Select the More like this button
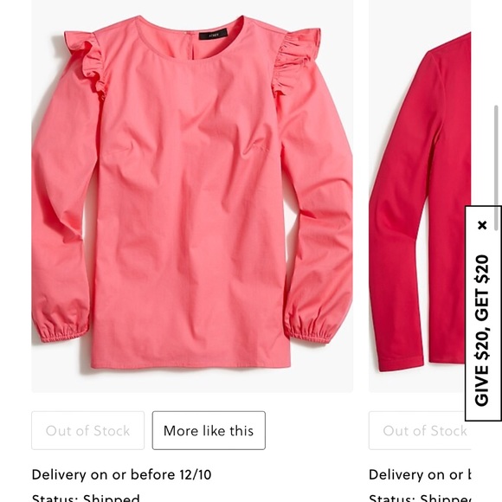Screen dimensions: 502x502 (x=209, y=431)
